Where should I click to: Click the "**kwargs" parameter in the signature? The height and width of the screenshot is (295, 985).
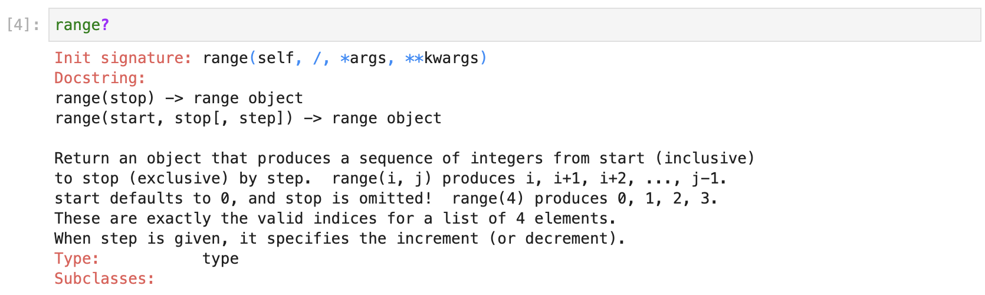442,58
